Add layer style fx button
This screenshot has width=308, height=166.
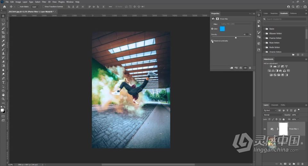tap(281, 164)
